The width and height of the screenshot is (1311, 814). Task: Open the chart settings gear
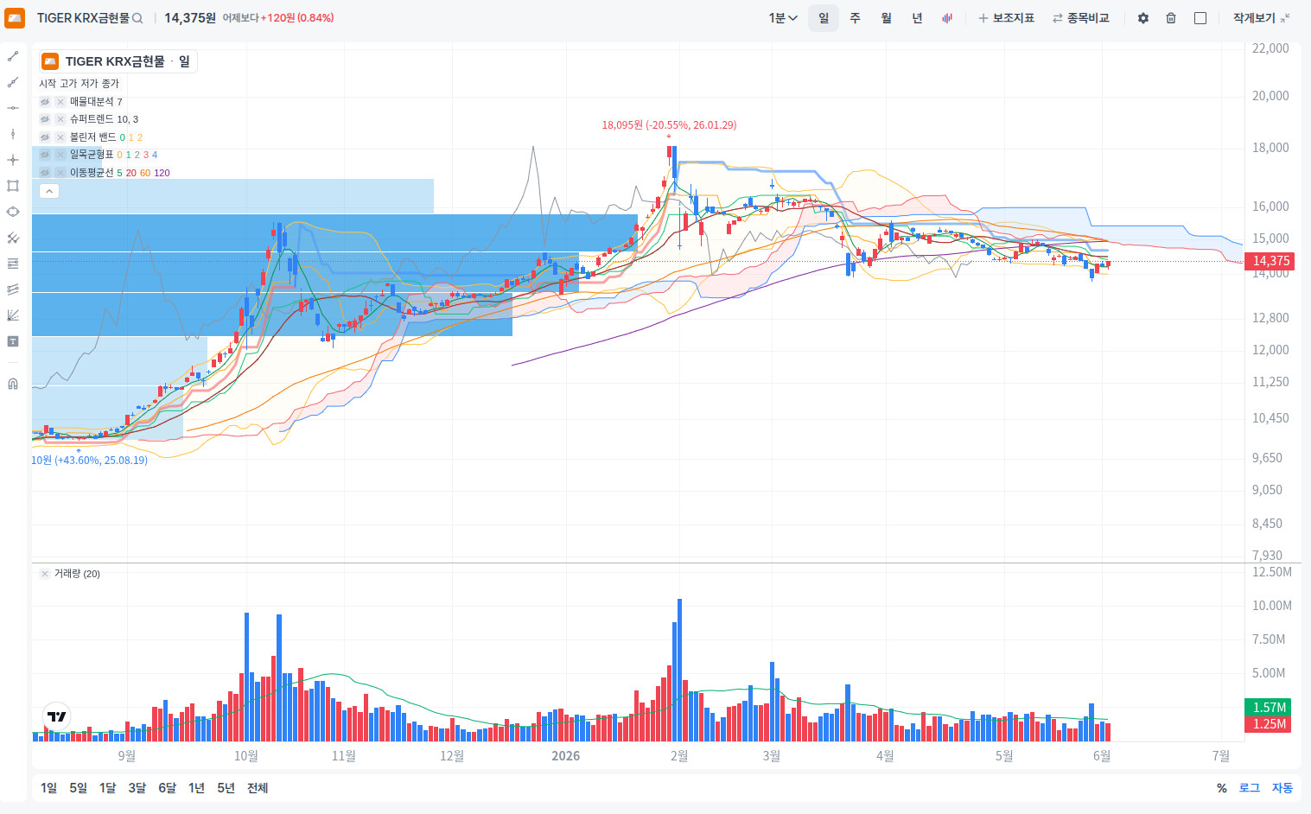click(1143, 18)
